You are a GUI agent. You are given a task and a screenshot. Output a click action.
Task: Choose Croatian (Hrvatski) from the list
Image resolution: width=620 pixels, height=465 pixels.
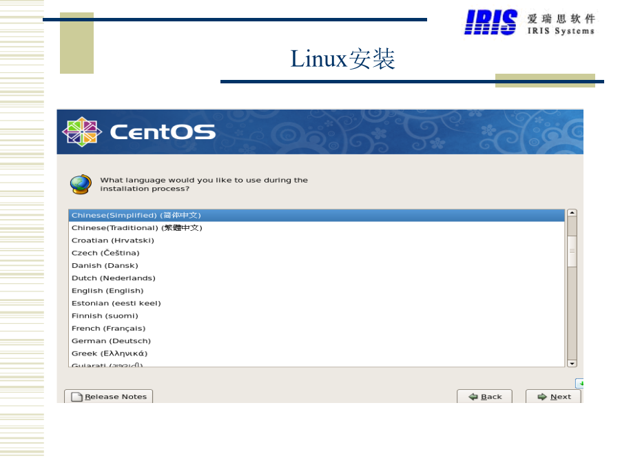click(316, 240)
